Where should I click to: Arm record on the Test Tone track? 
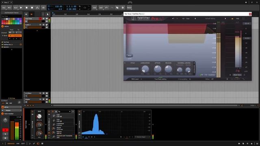tap(40, 19)
